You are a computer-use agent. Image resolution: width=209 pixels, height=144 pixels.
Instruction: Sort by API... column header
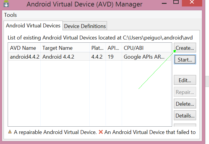(x=114, y=48)
